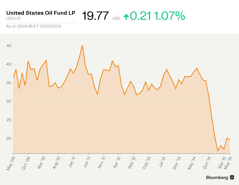Click the 19.77 price value
This screenshot has width=239, height=185.
(95, 16)
